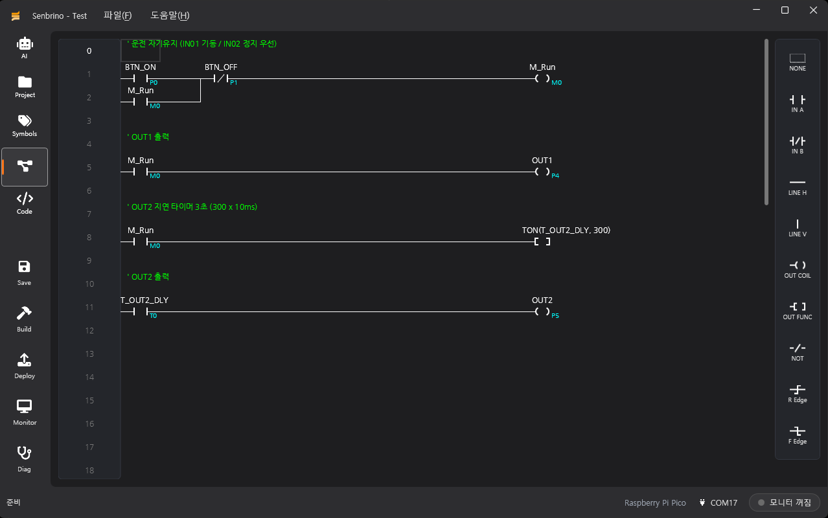Open the Project folder panel
The width and height of the screenshot is (828, 518).
25,87
